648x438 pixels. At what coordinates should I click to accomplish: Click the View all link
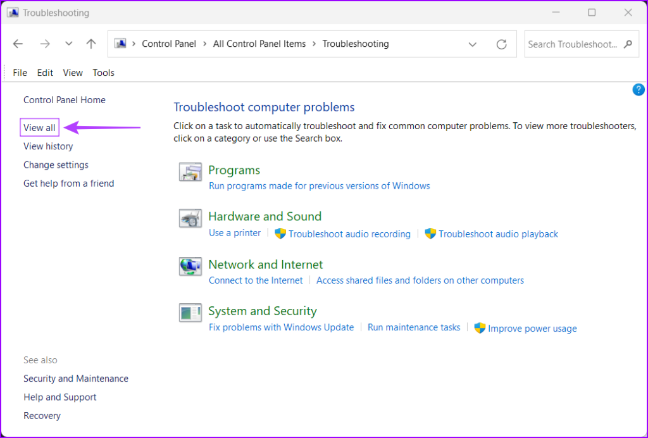point(39,128)
